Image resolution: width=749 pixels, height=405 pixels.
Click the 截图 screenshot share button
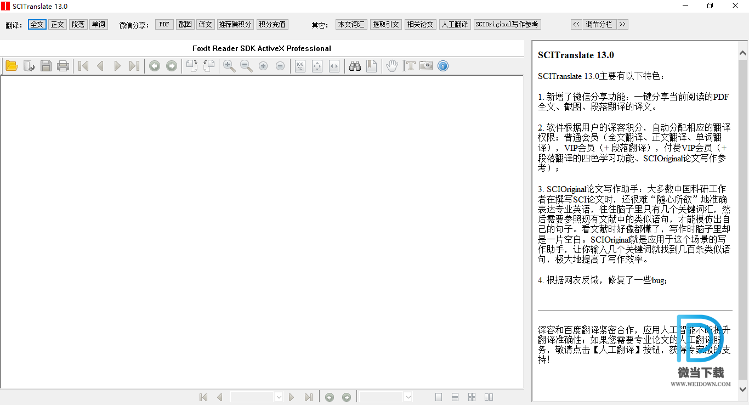click(x=185, y=25)
